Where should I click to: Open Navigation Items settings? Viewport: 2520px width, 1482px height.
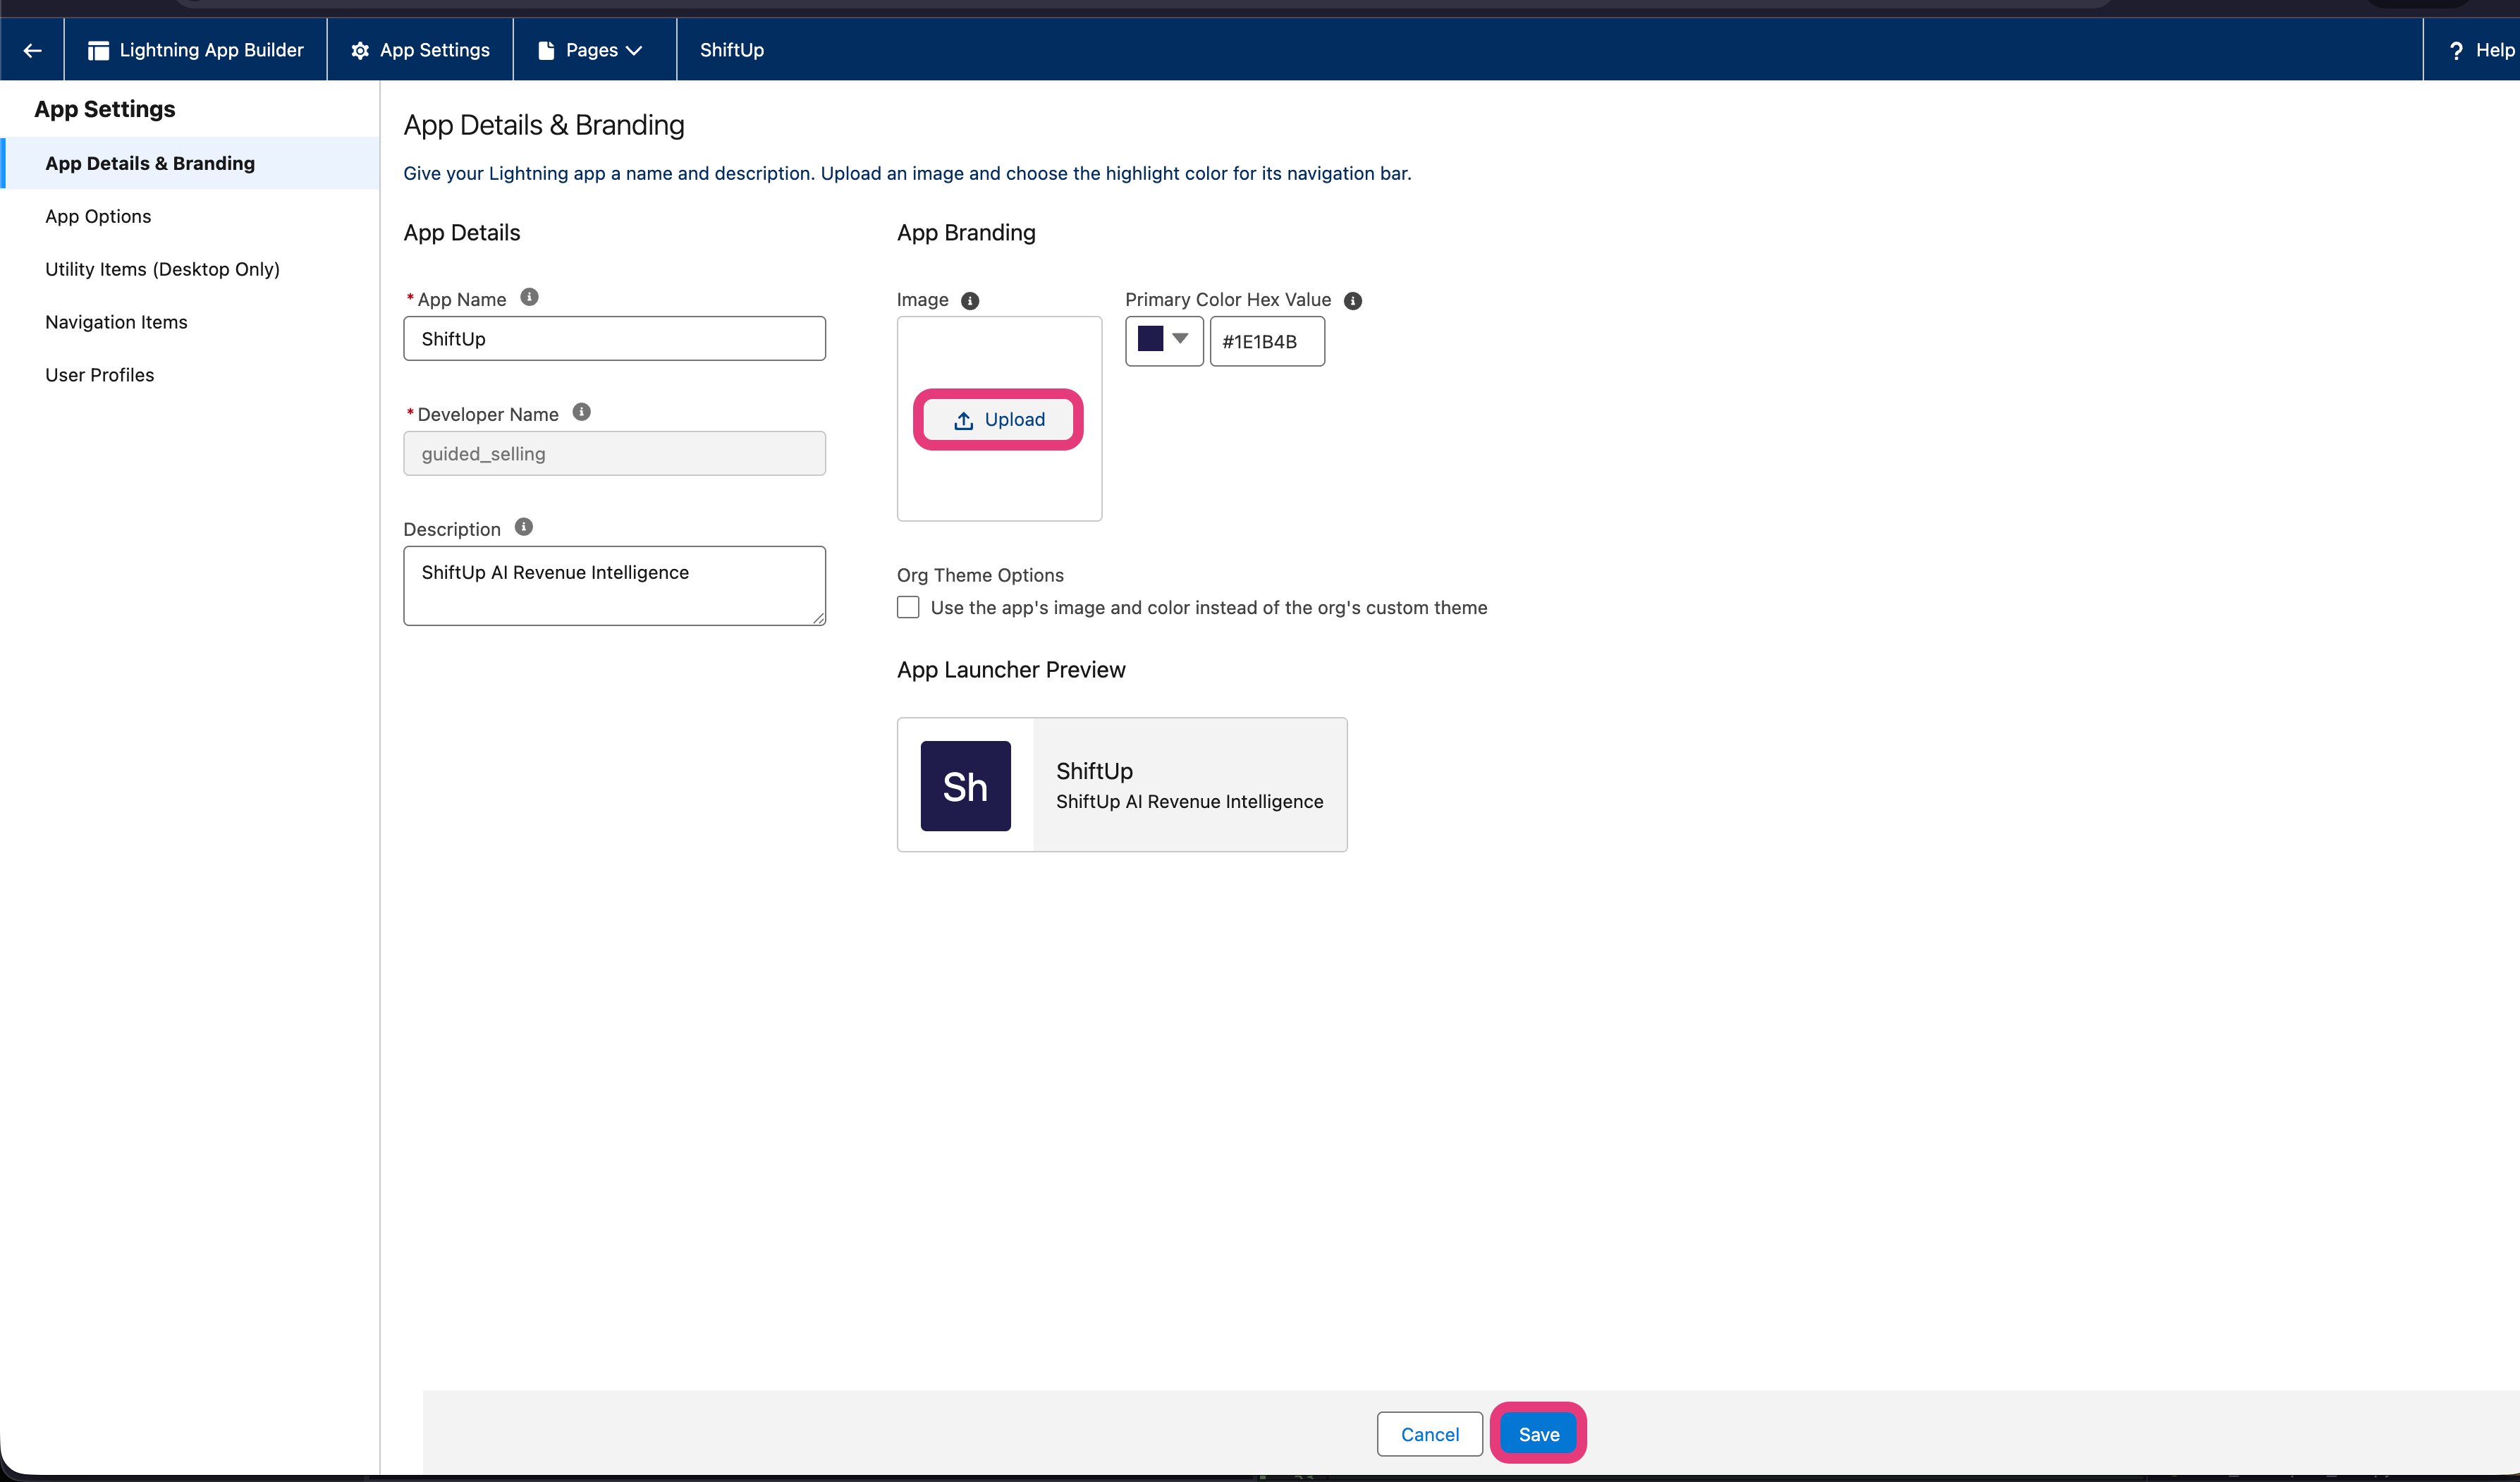(x=116, y=322)
